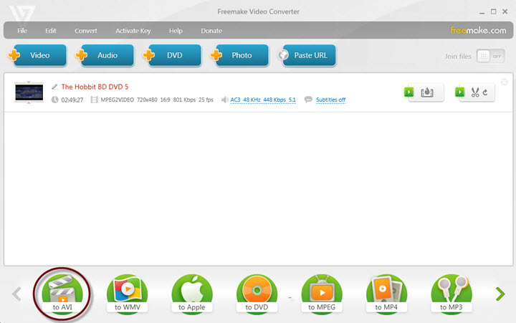Screen dimensions: 516x323
Task: Click the 25 fps value
Action: tap(206, 100)
